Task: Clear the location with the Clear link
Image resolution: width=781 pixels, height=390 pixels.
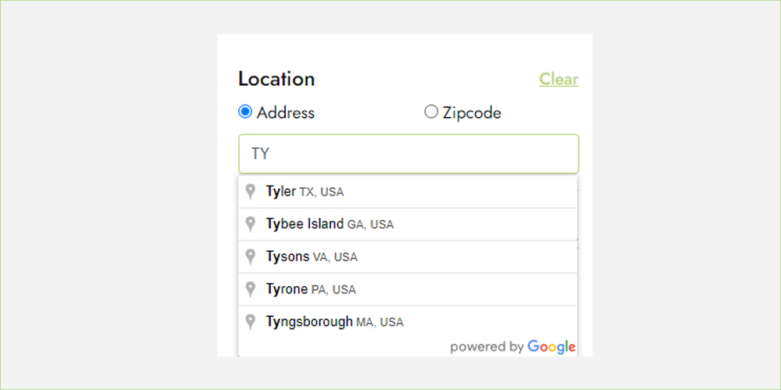Action: click(559, 79)
